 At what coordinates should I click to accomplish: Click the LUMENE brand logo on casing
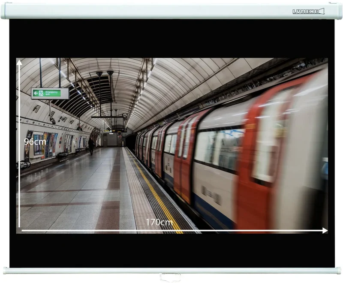[308, 12]
